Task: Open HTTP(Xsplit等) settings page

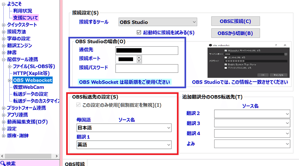Action: [x=31, y=73]
